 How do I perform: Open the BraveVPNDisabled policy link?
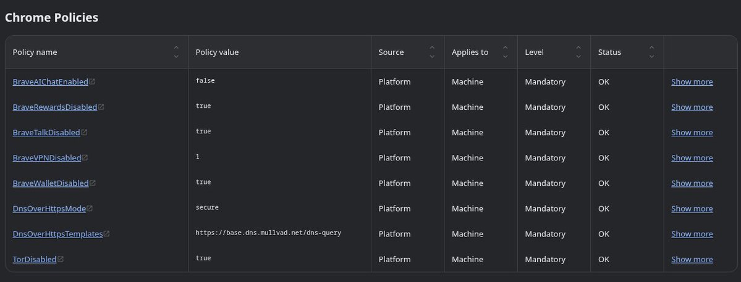47,158
